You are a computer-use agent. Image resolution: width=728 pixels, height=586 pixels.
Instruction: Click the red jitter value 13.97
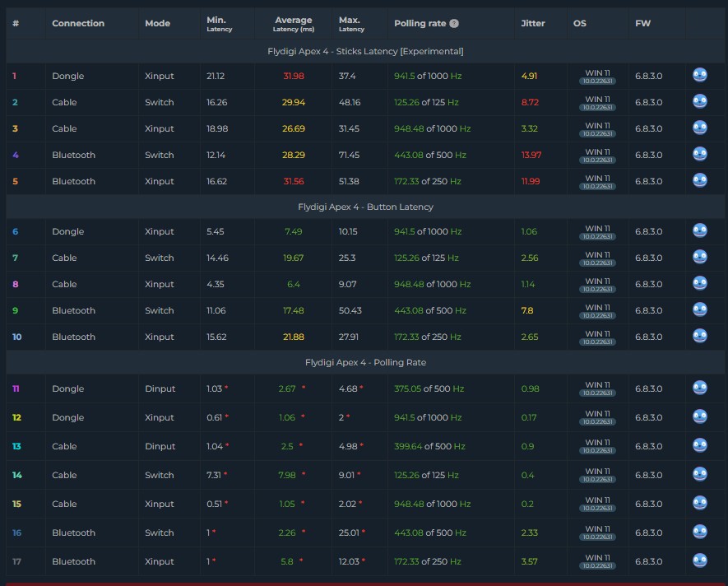pos(531,155)
